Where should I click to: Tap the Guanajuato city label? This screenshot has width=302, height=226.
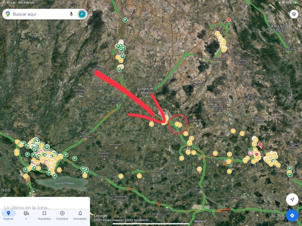tap(196, 120)
